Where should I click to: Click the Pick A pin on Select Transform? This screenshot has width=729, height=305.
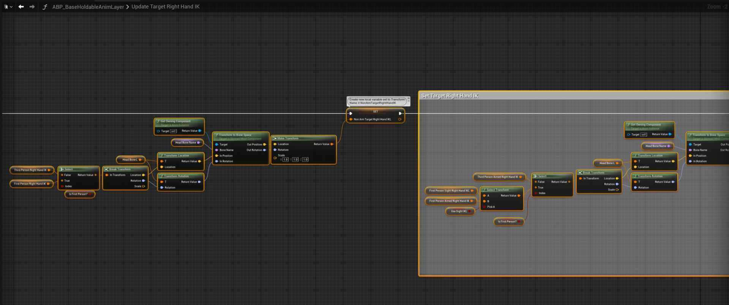point(484,207)
